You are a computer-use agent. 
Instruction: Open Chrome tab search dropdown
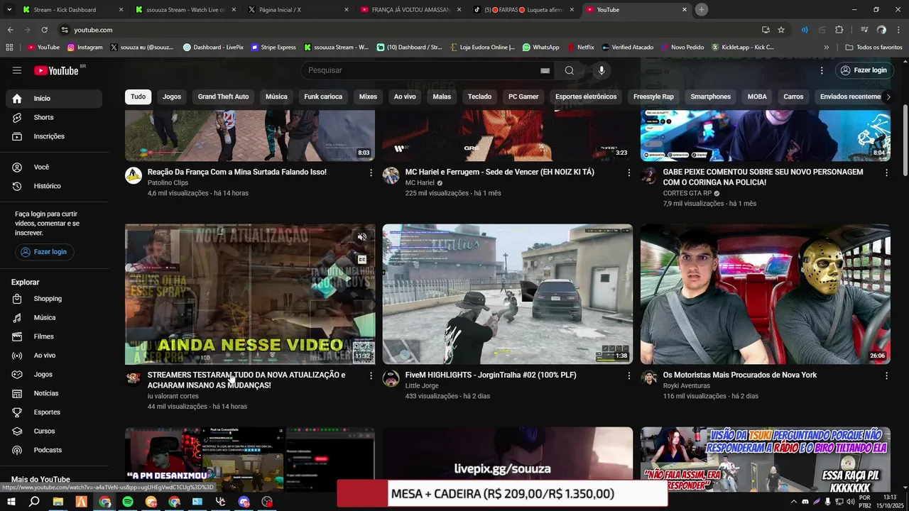(10, 10)
